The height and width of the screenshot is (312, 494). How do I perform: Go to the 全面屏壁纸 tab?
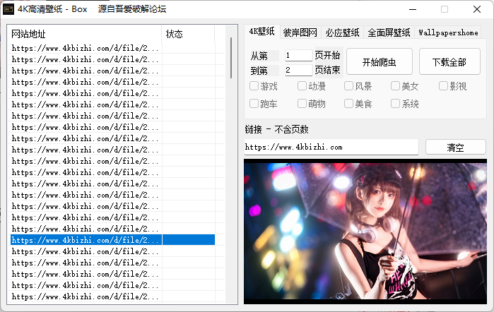(x=388, y=32)
